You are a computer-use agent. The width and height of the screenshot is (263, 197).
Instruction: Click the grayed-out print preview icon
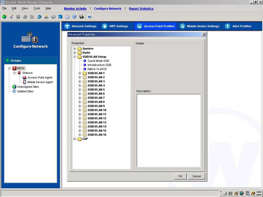pos(32,17)
